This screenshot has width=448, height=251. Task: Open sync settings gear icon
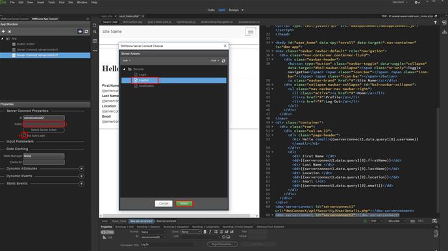click(x=417, y=3)
